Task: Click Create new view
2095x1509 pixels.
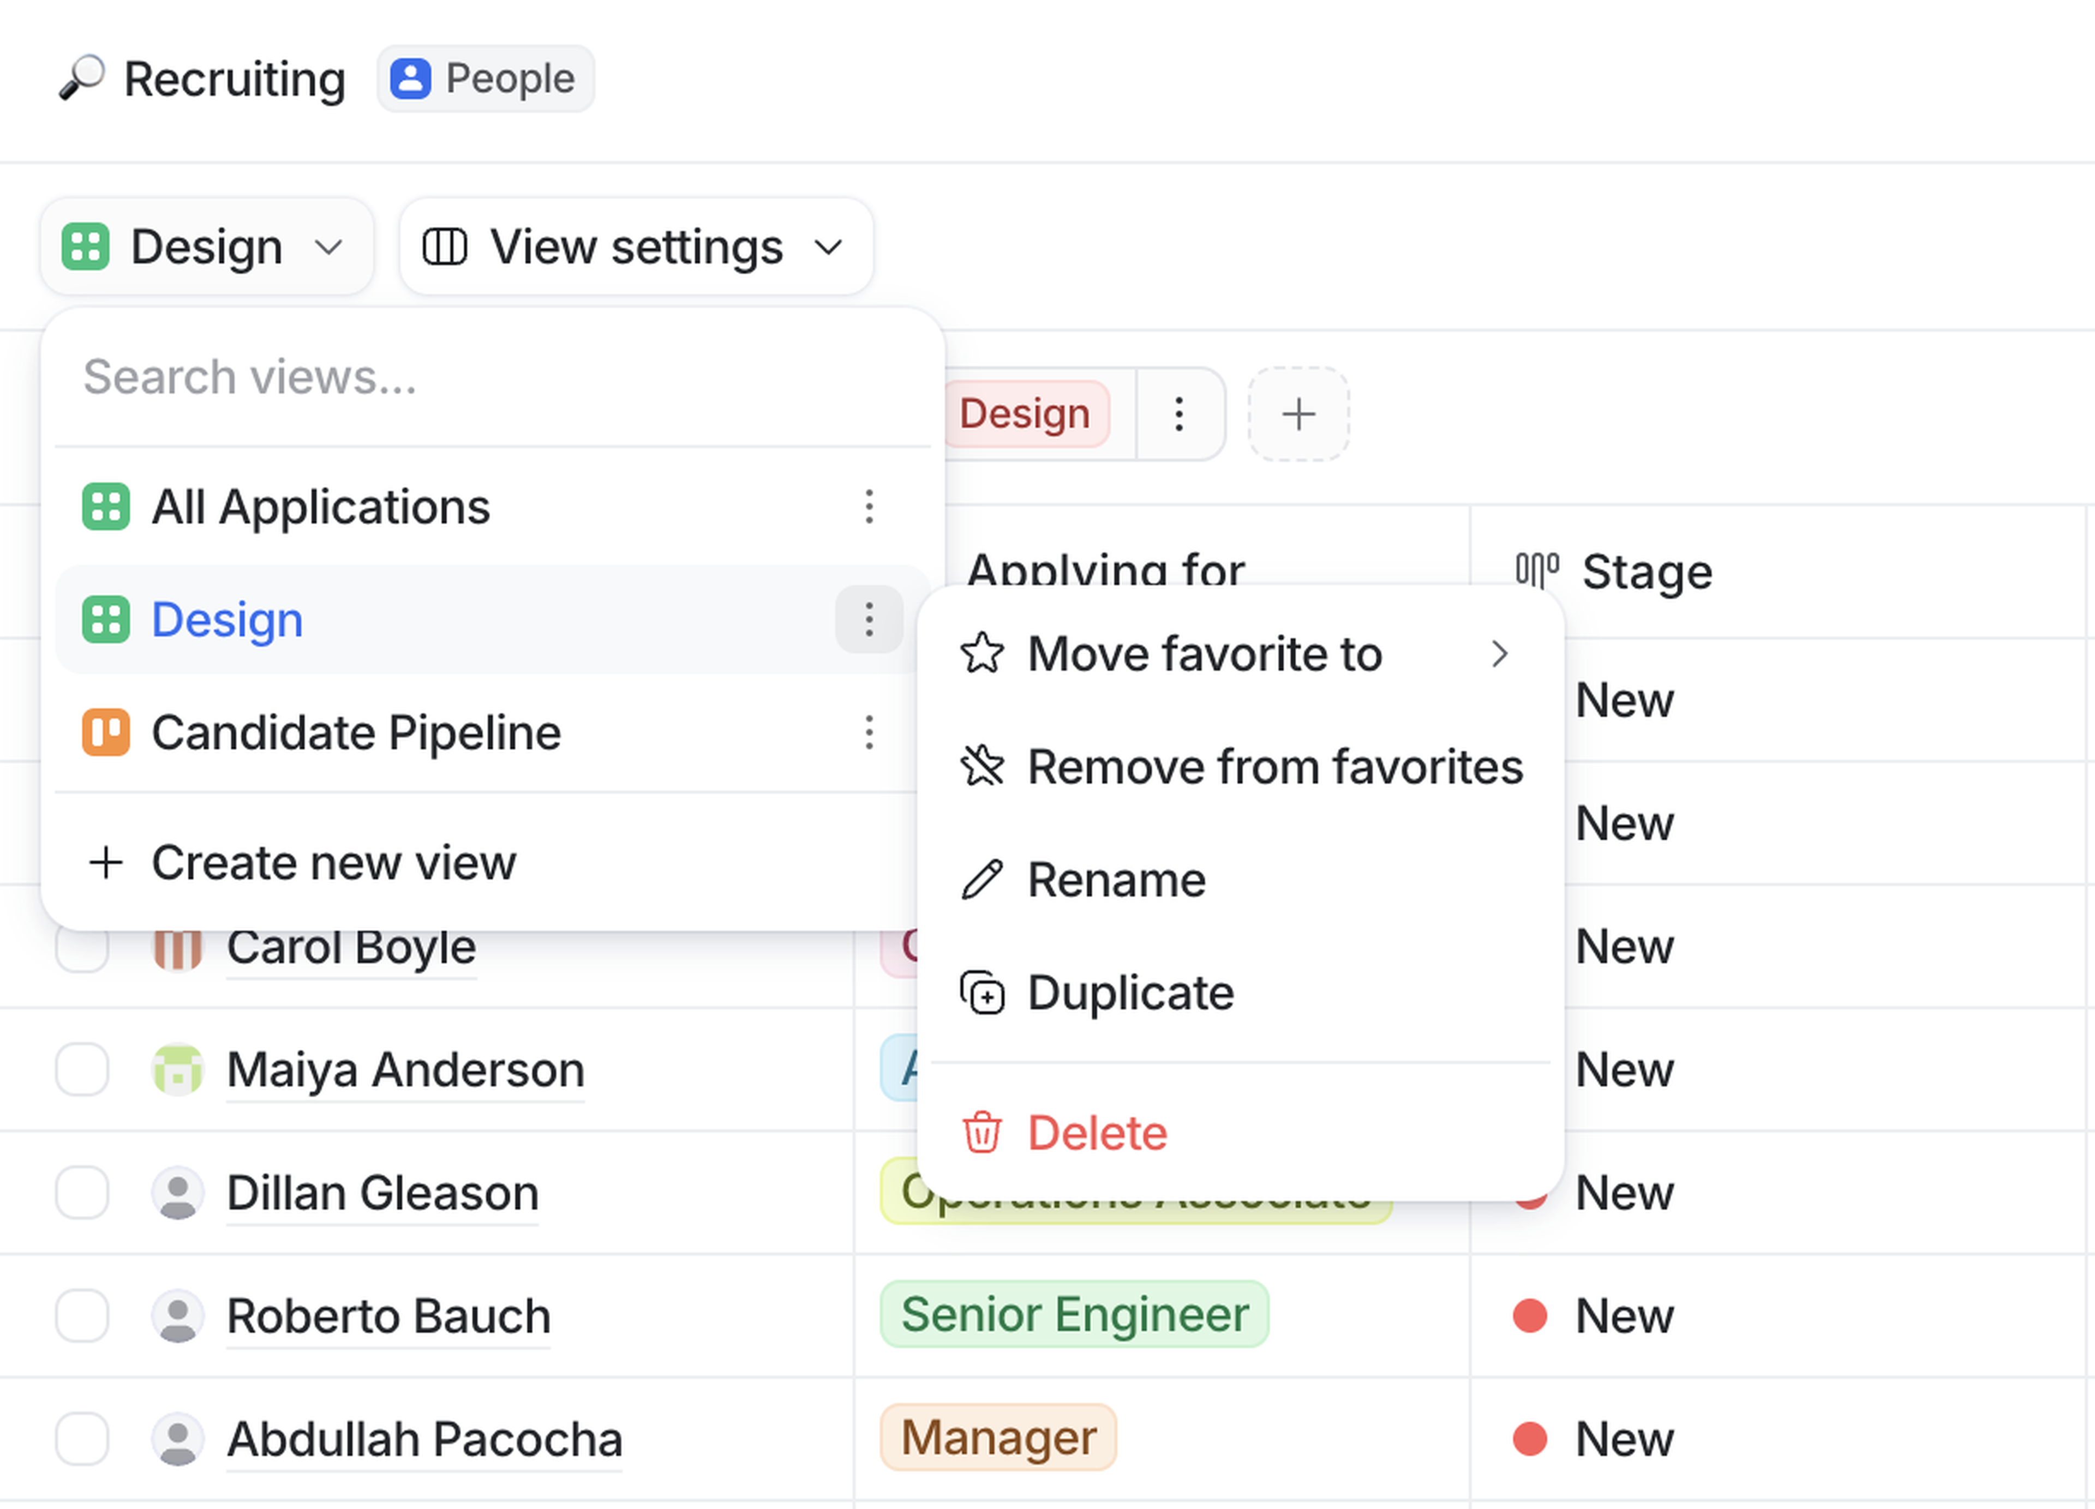Action: [x=333, y=863]
